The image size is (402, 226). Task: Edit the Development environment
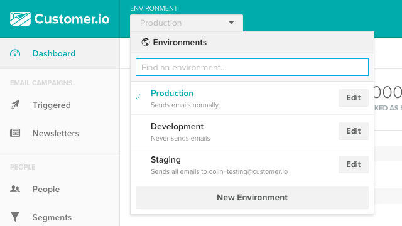tap(354, 131)
